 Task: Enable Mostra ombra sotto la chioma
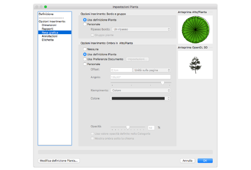(92, 138)
